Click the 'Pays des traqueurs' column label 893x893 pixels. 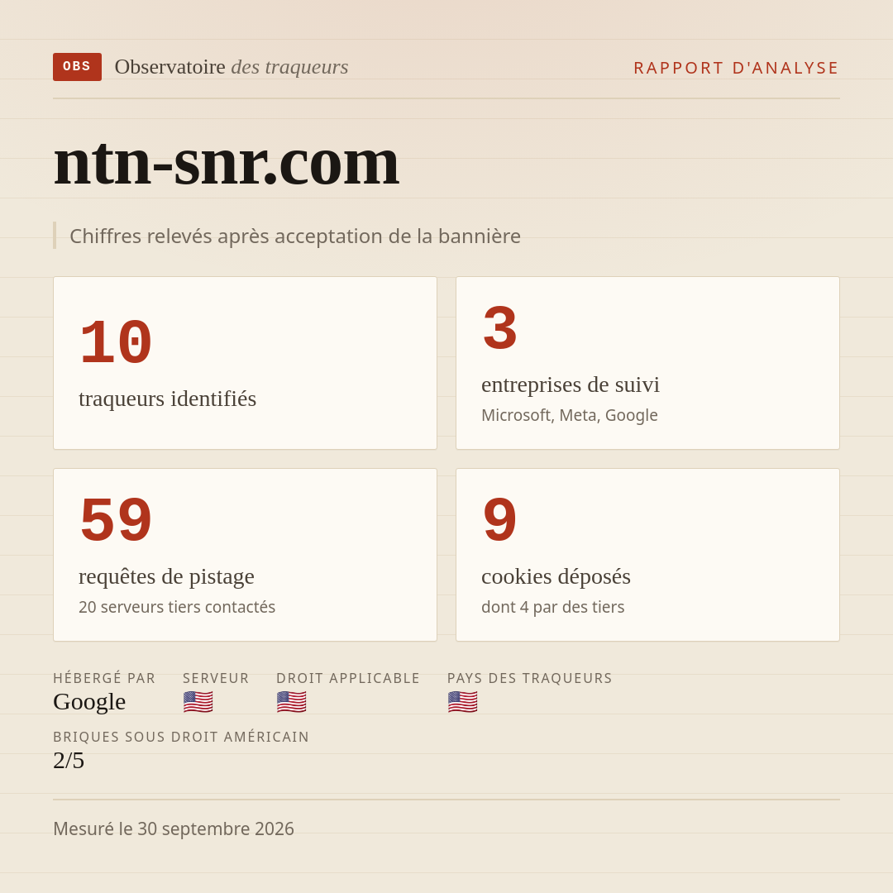(530, 678)
